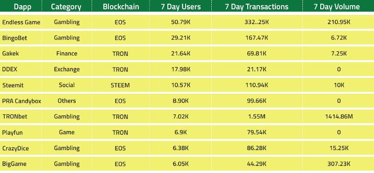
Task: Select the Gakek row name
Action: tap(10, 54)
